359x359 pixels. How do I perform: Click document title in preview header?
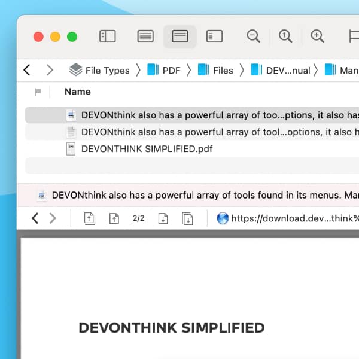click(205, 195)
